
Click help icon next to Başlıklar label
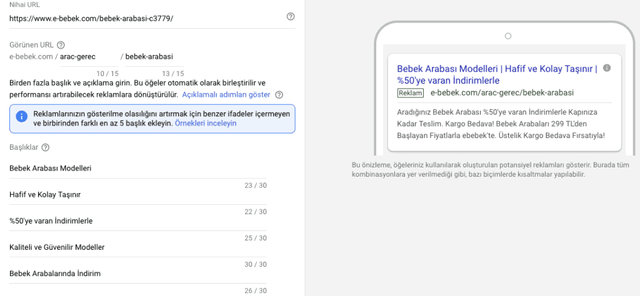pyautogui.click(x=46, y=147)
